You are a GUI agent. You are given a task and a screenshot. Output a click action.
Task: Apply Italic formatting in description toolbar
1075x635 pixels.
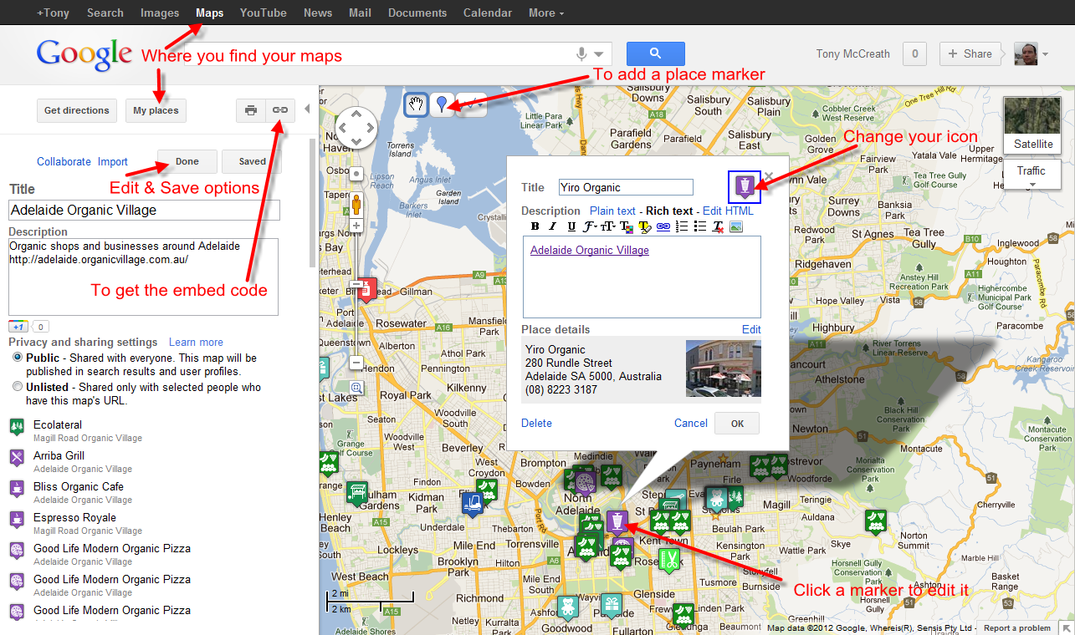tap(552, 226)
